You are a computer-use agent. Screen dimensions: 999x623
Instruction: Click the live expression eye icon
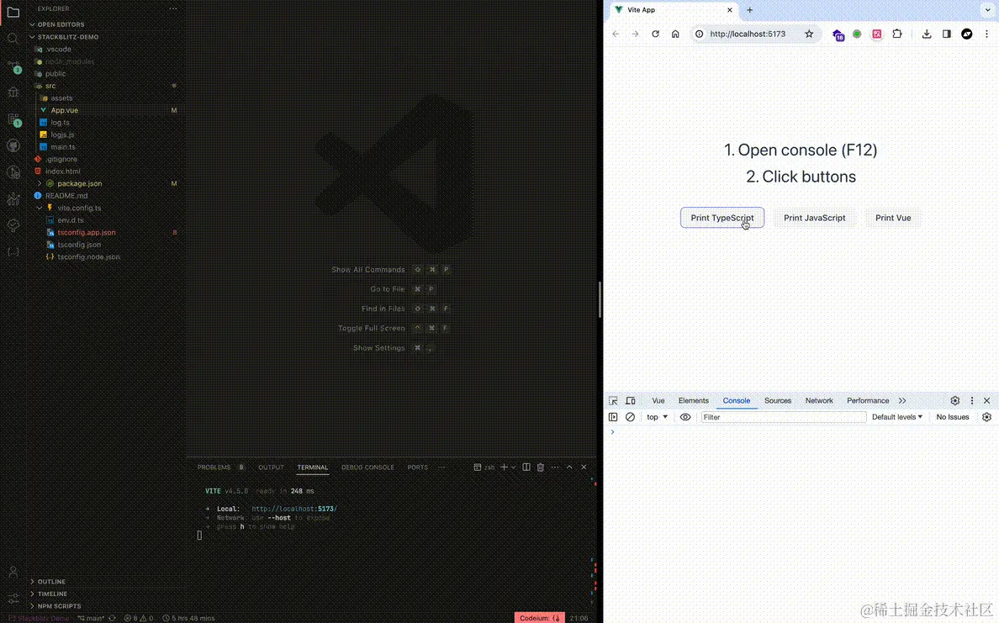685,417
